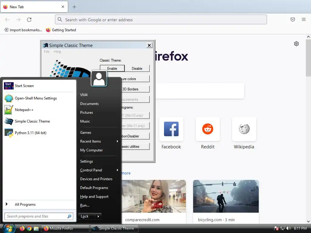Click the Firefox back arrow
This screenshot has width=311, height=233.
click(7, 20)
